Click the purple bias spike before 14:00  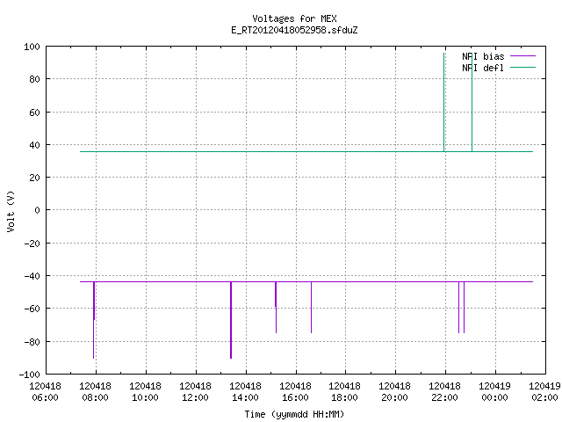pyautogui.click(x=231, y=320)
